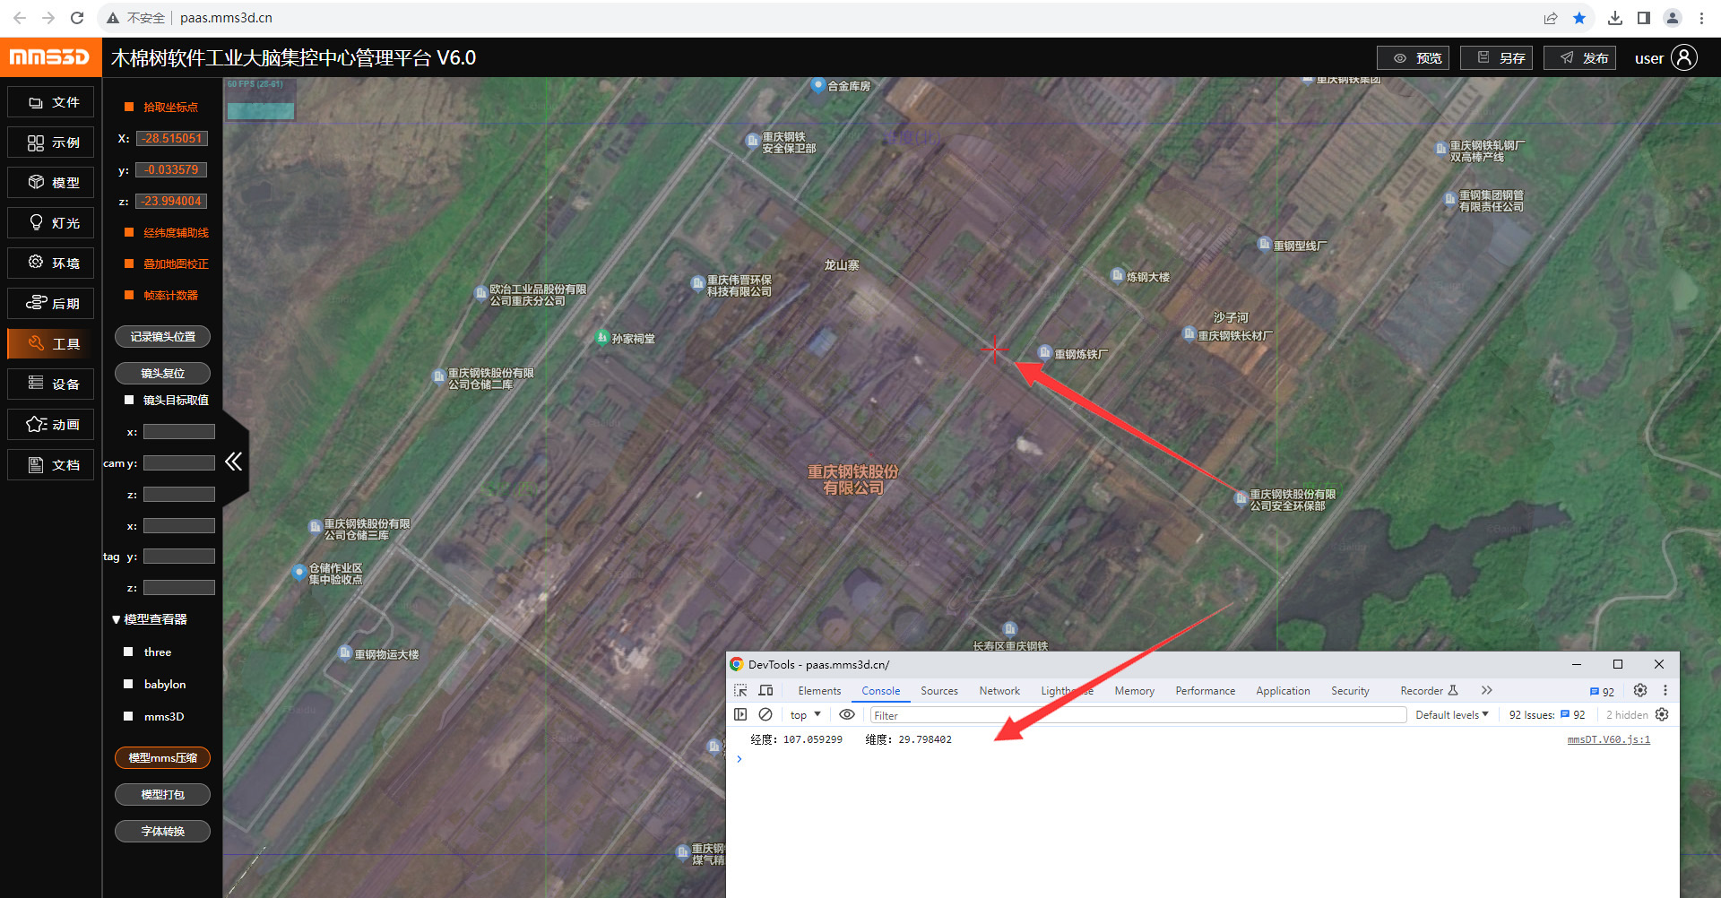Click 模型打包 button
Viewport: 1721px width, 898px height.
(x=162, y=795)
